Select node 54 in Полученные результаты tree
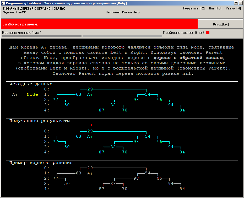 (148, 136)
